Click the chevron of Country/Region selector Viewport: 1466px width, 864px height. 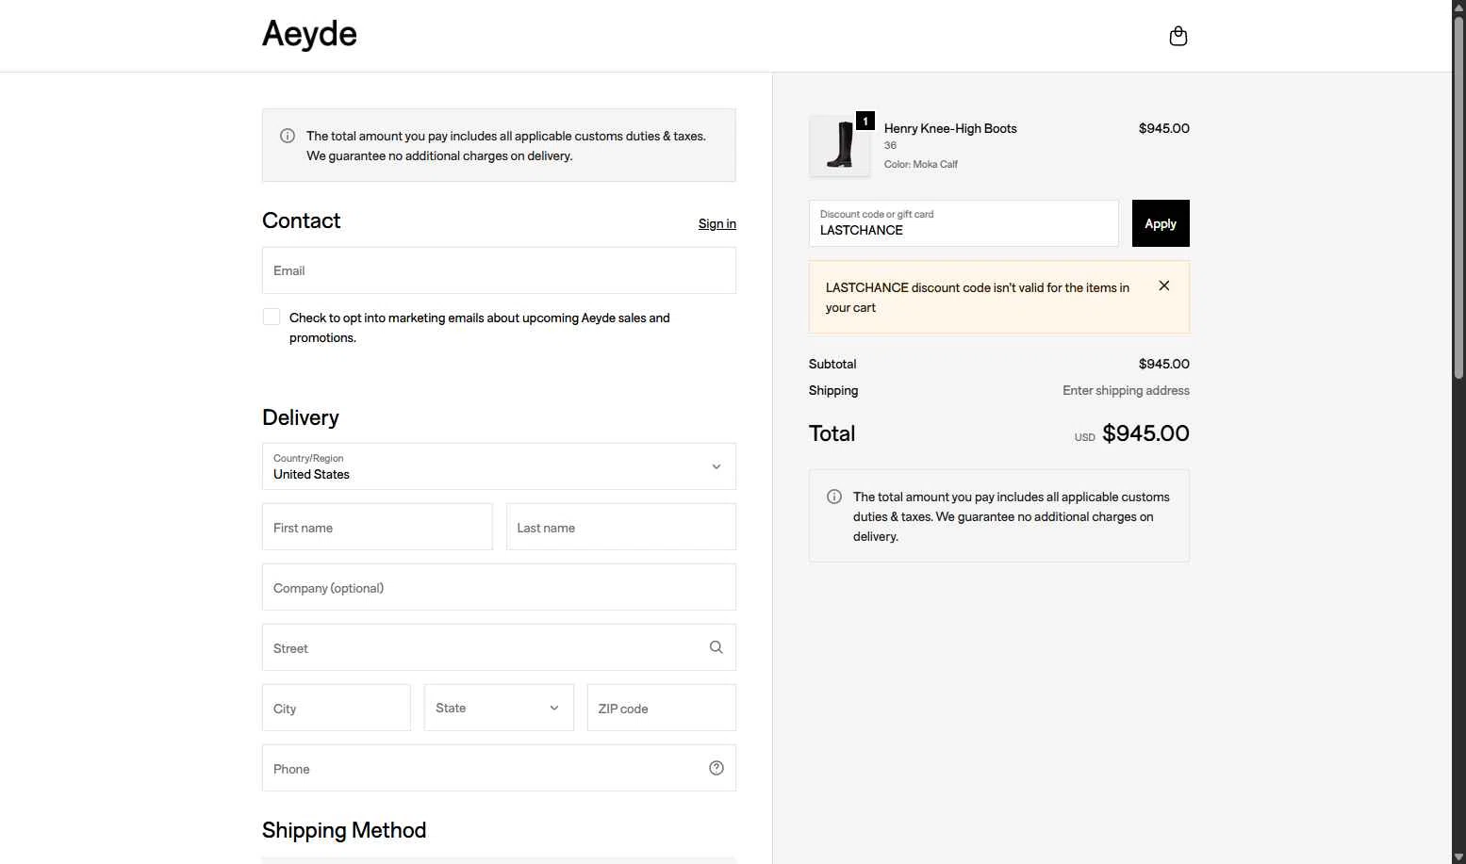click(x=717, y=466)
